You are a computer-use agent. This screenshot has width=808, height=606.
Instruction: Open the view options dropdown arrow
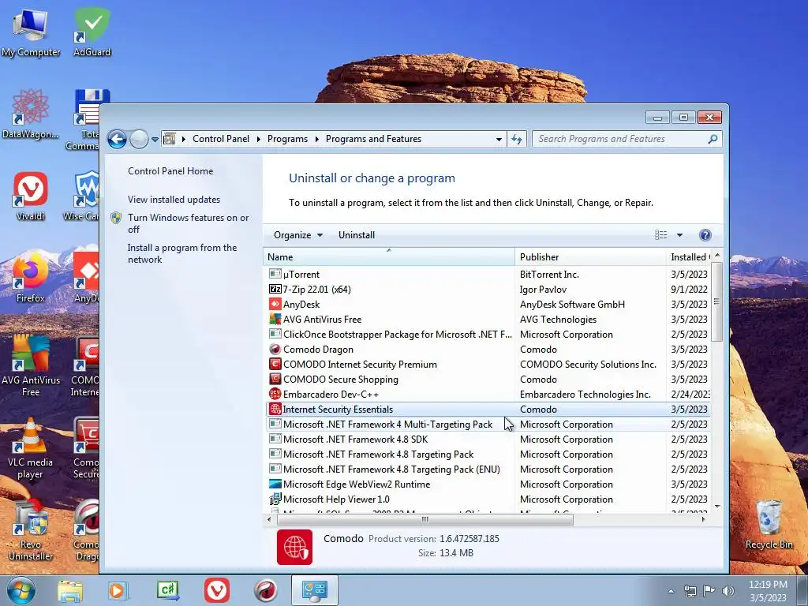point(679,235)
